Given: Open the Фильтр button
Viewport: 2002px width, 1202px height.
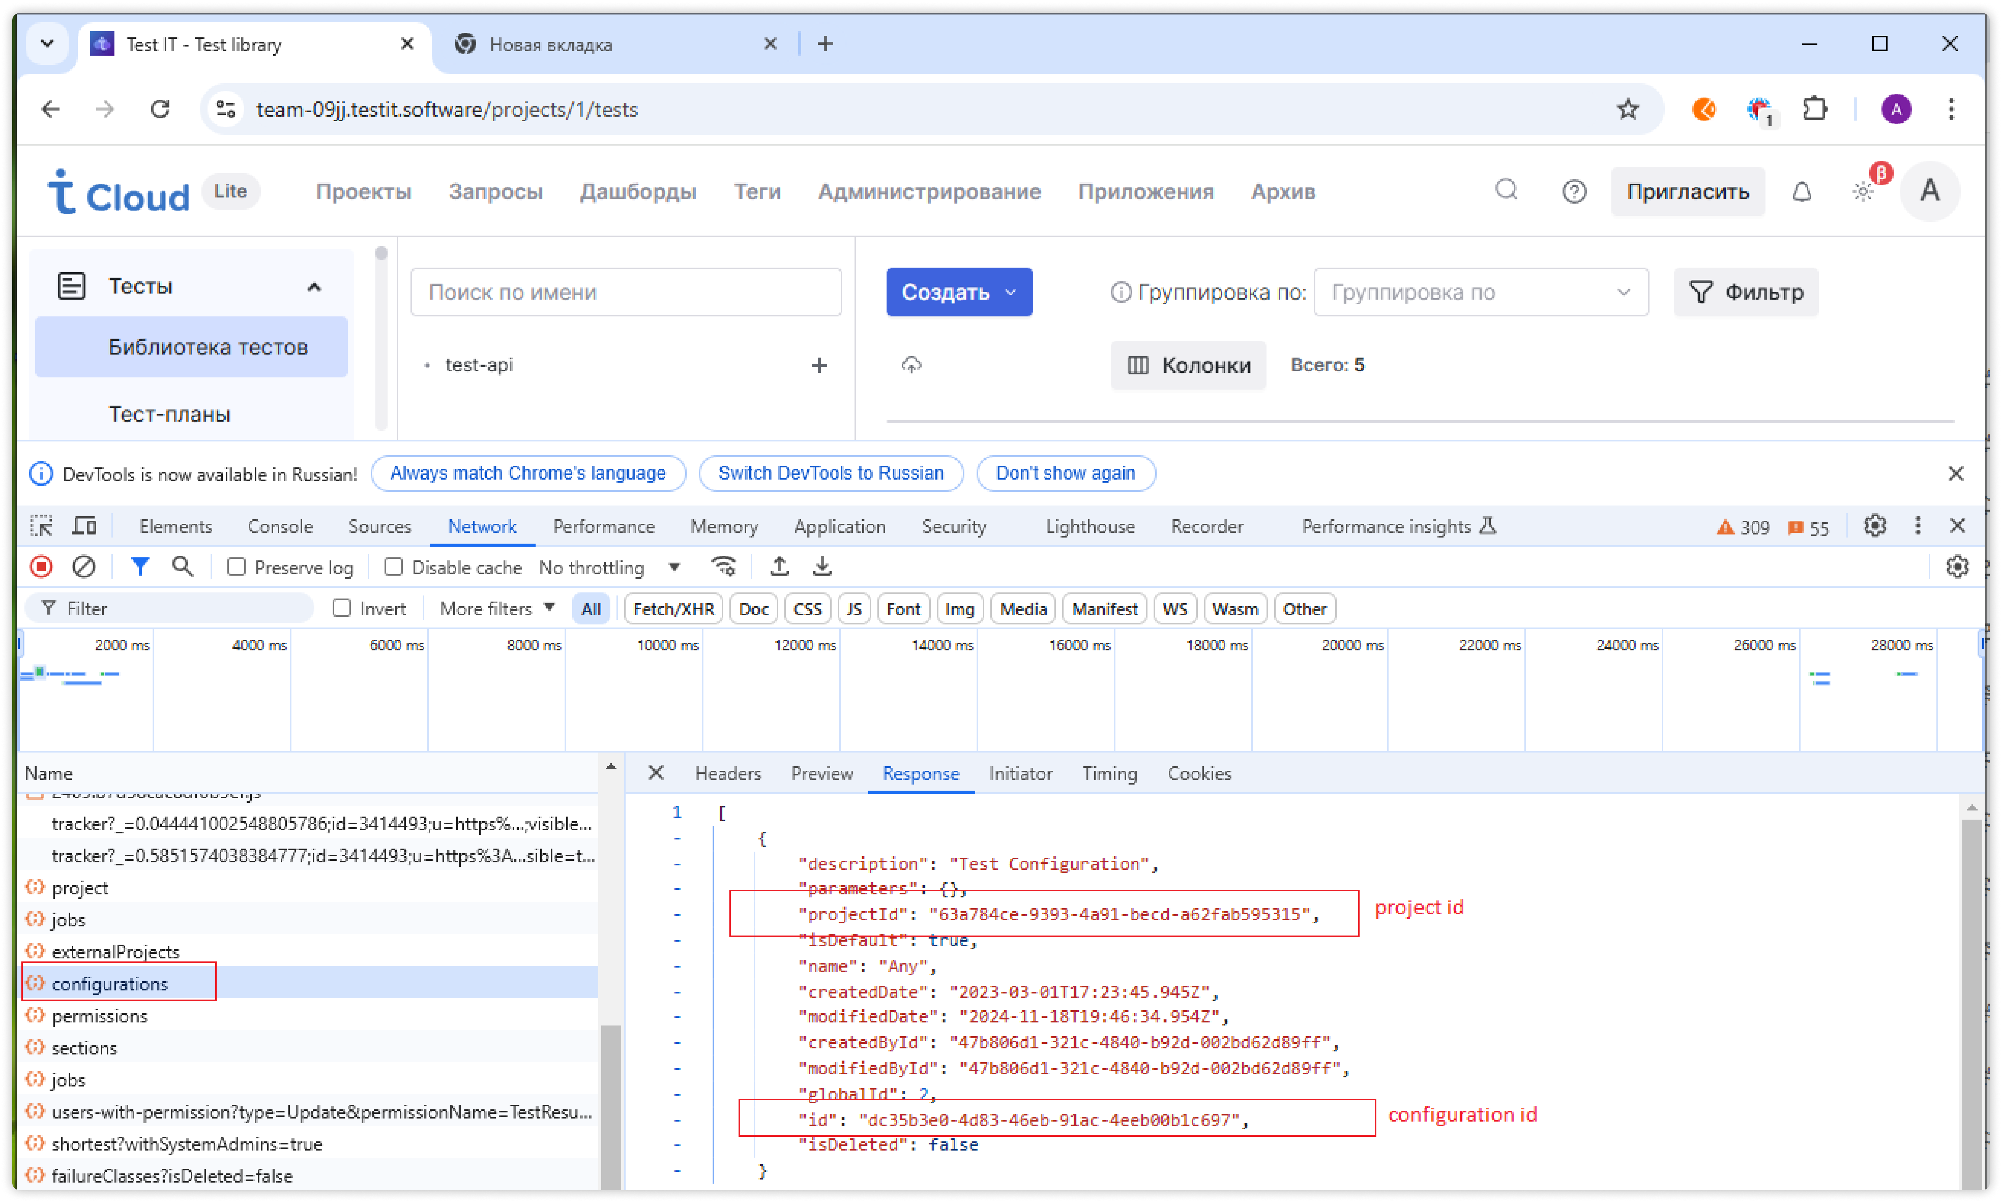Looking at the screenshot, I should point(1746,292).
